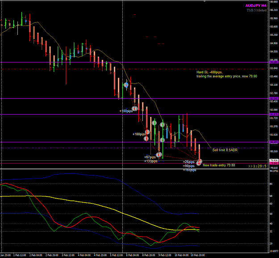
Task: Click the '10 Feb 04:00' time axis label
Action: 181,255
